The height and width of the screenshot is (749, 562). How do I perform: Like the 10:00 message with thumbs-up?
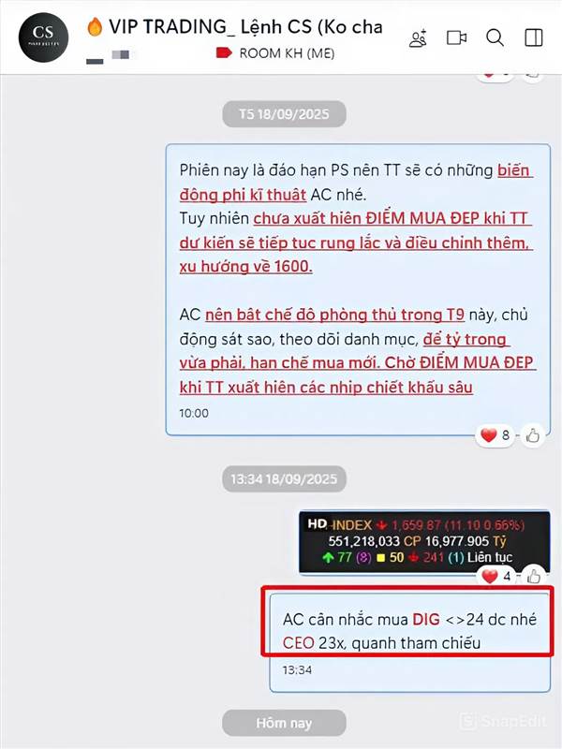pos(532,435)
